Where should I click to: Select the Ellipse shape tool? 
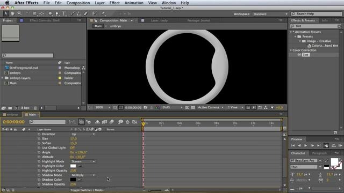click(x=50, y=13)
